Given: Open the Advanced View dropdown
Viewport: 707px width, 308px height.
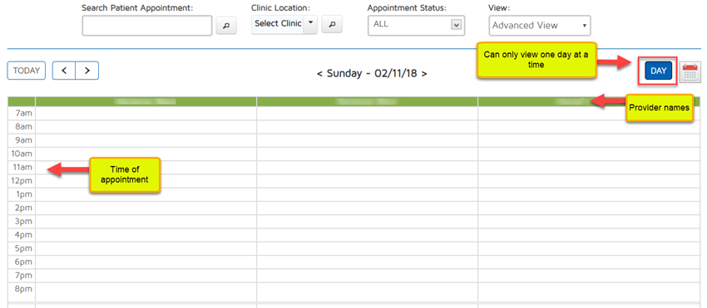Looking at the screenshot, I should point(540,26).
